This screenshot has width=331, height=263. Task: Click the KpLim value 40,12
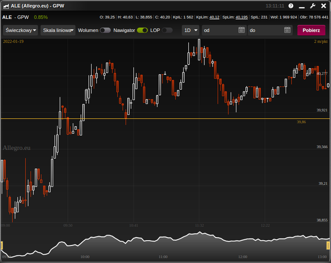(214, 17)
